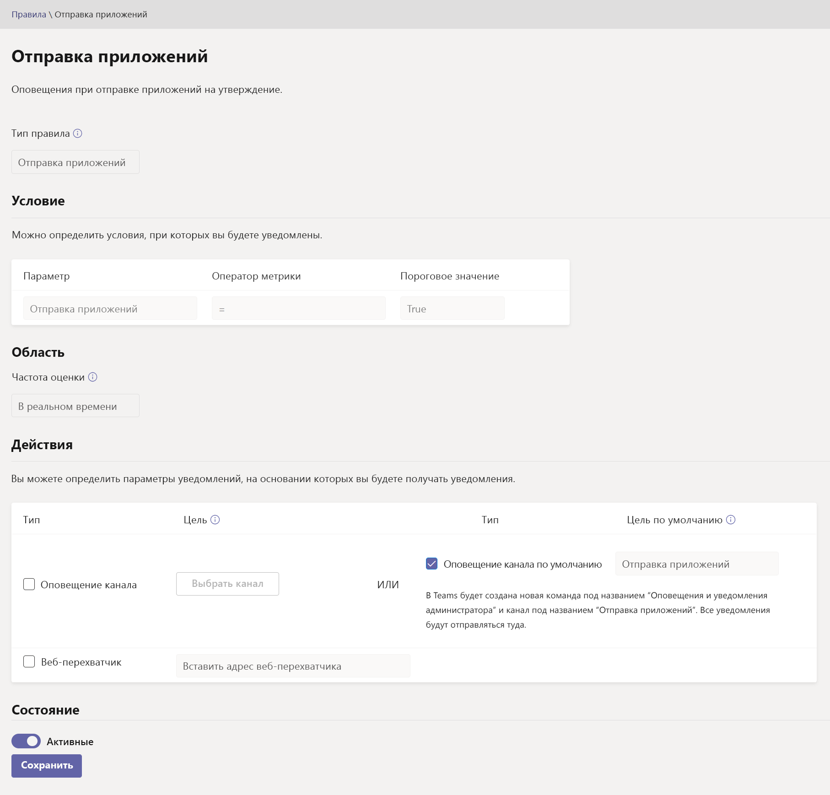Click the Область section heading
This screenshot has width=830, height=795.
[x=38, y=352]
